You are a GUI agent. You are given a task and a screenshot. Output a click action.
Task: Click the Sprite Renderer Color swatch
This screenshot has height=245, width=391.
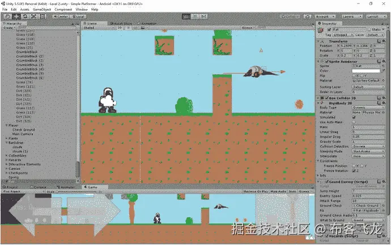(x=366, y=71)
